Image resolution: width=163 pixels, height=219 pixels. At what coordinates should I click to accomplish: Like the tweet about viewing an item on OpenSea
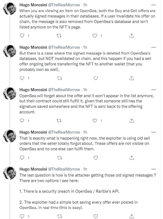(95, 36)
